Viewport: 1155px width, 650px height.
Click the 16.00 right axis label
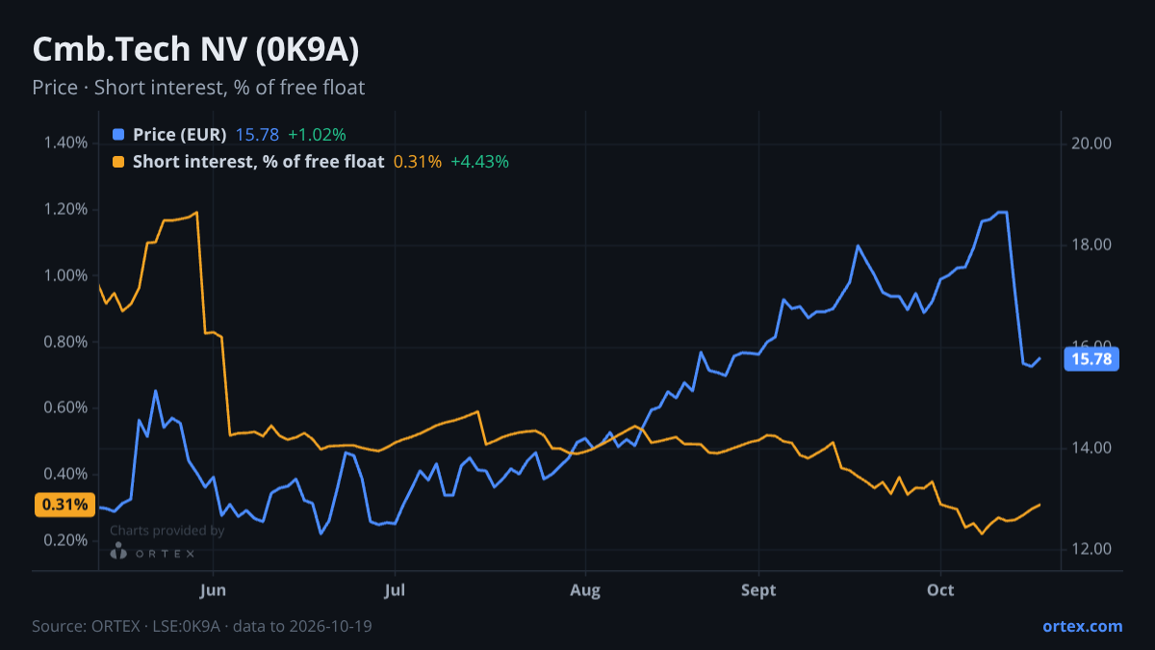[1091, 346]
